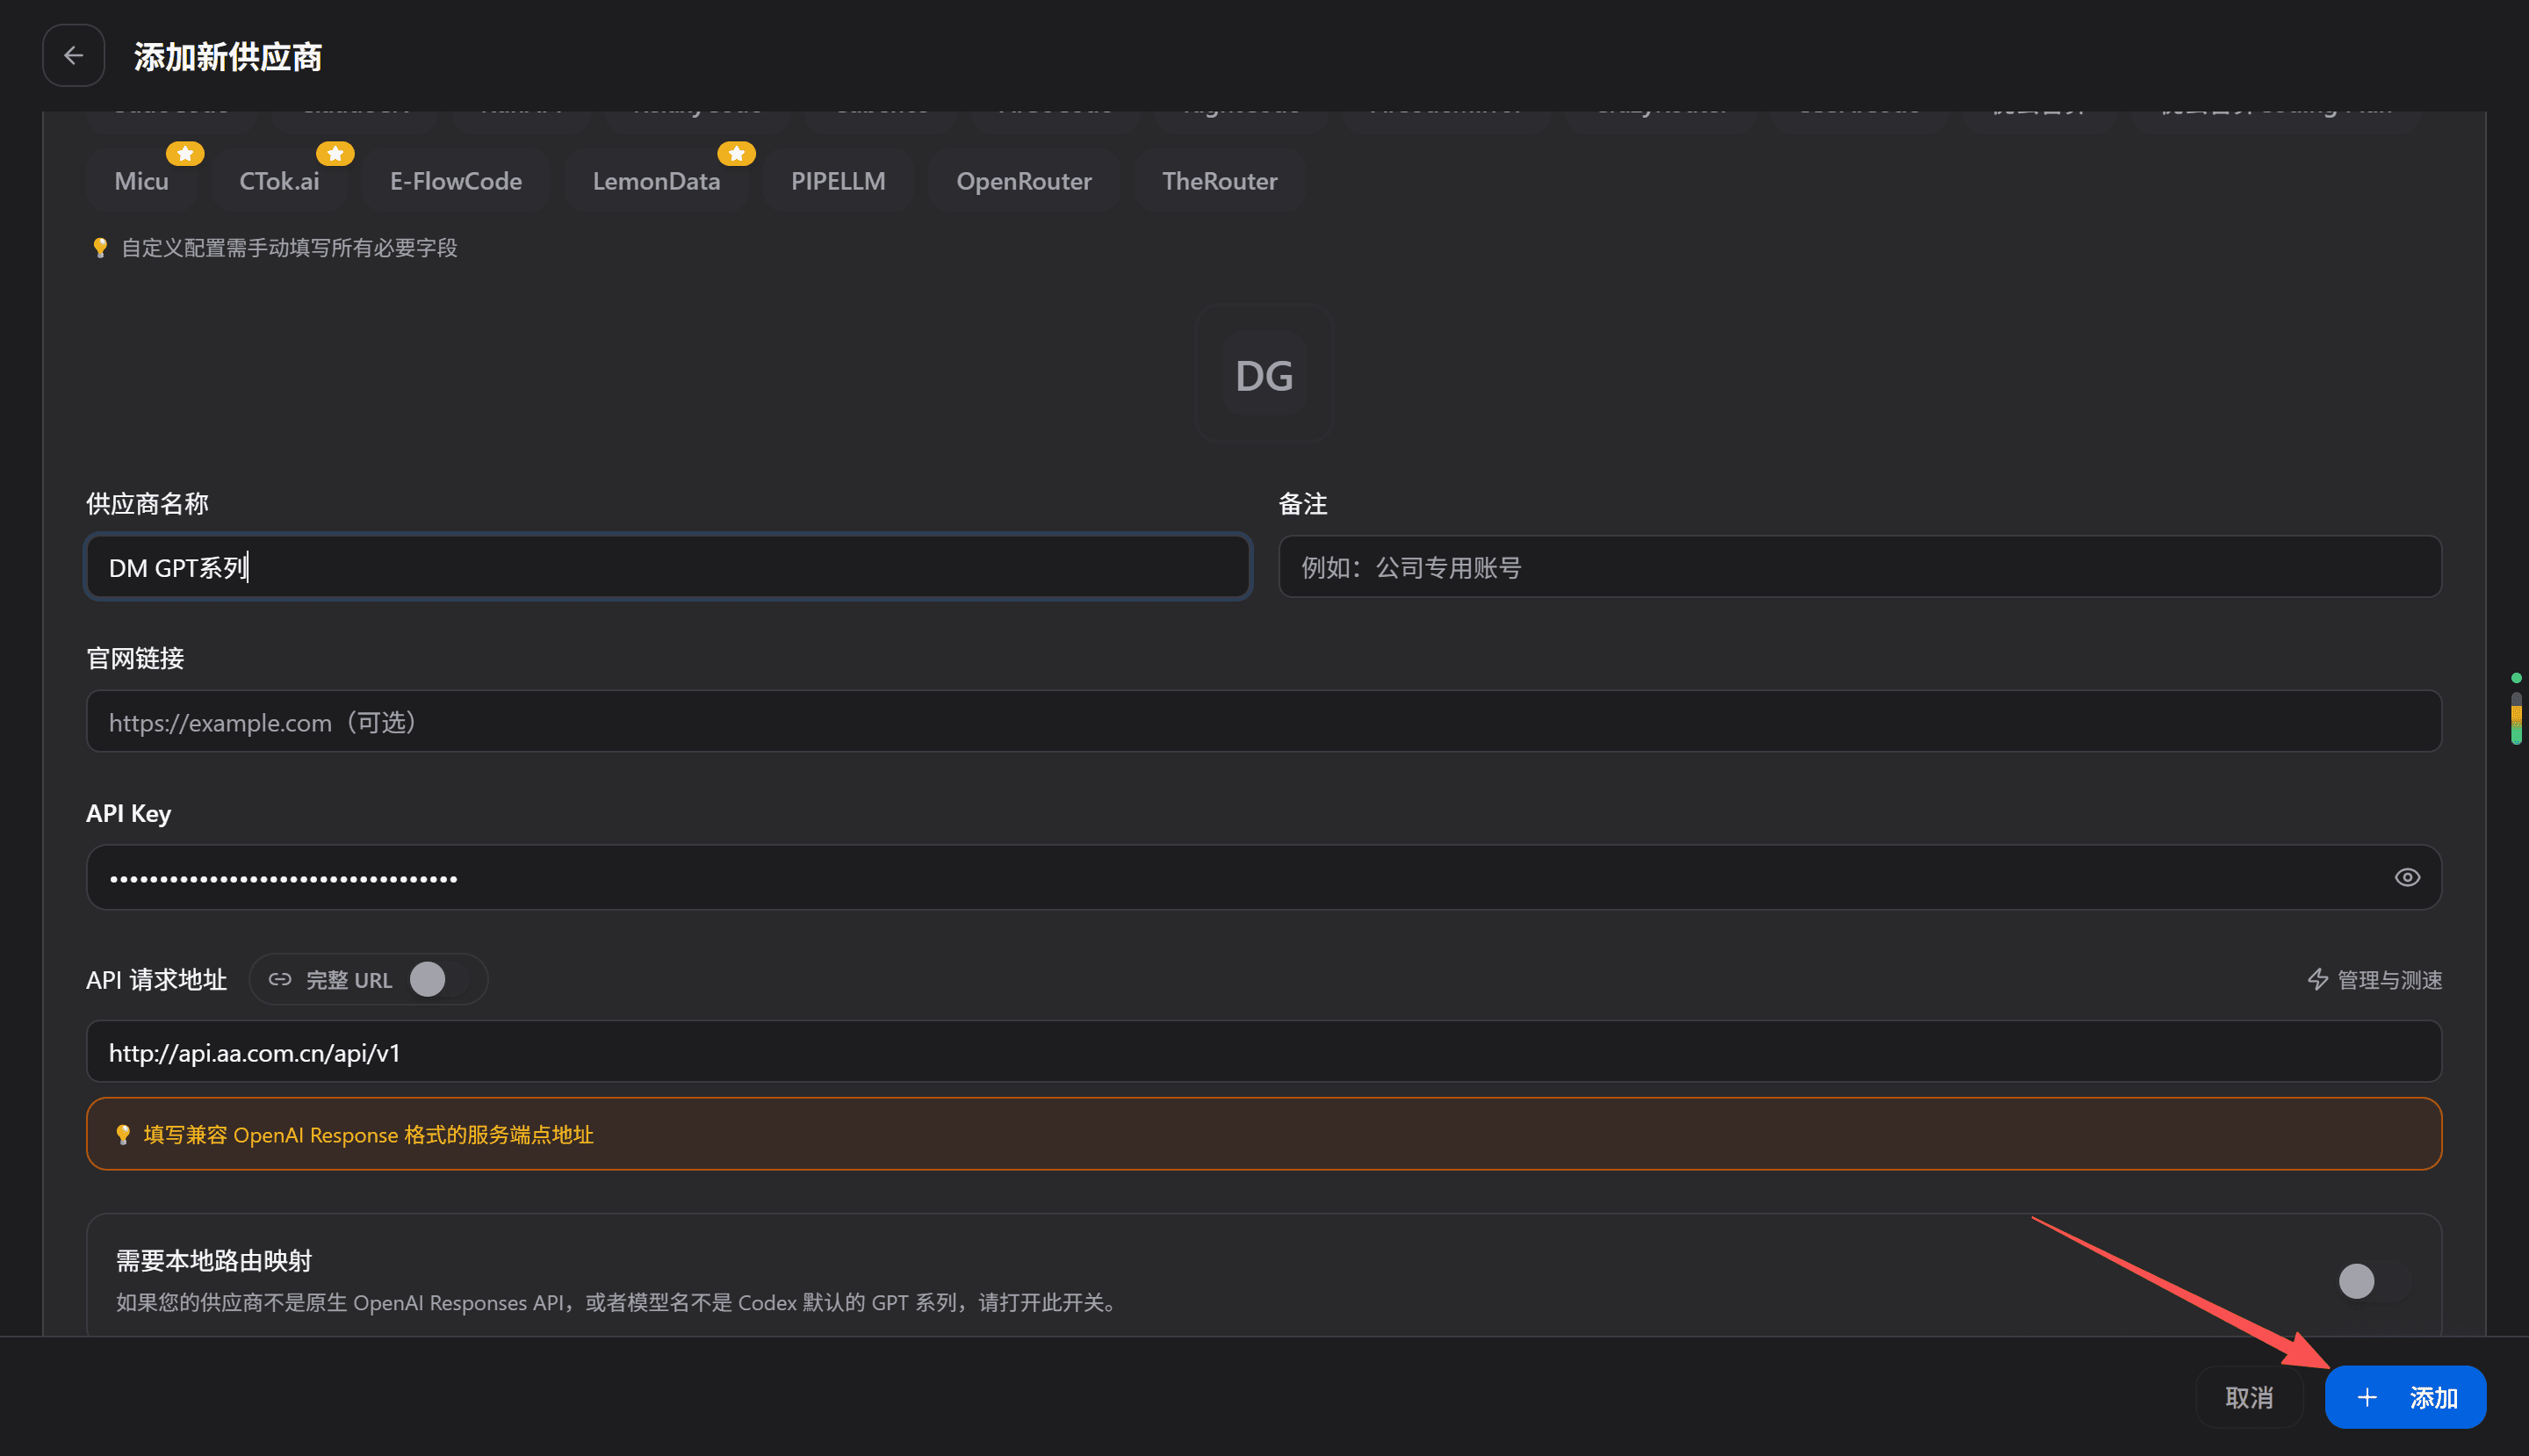2529x1456 pixels.
Task: Click into the 备注 field
Action: (x=1860, y=567)
